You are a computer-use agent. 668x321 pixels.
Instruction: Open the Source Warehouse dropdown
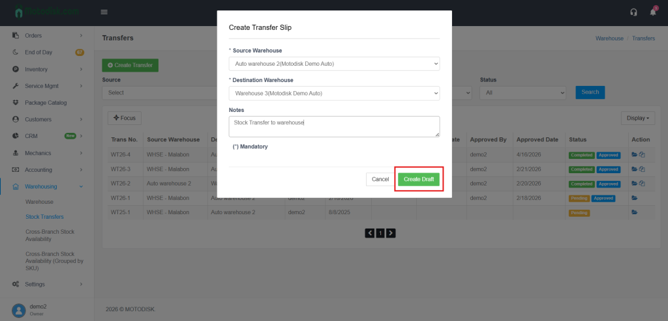[334, 63]
